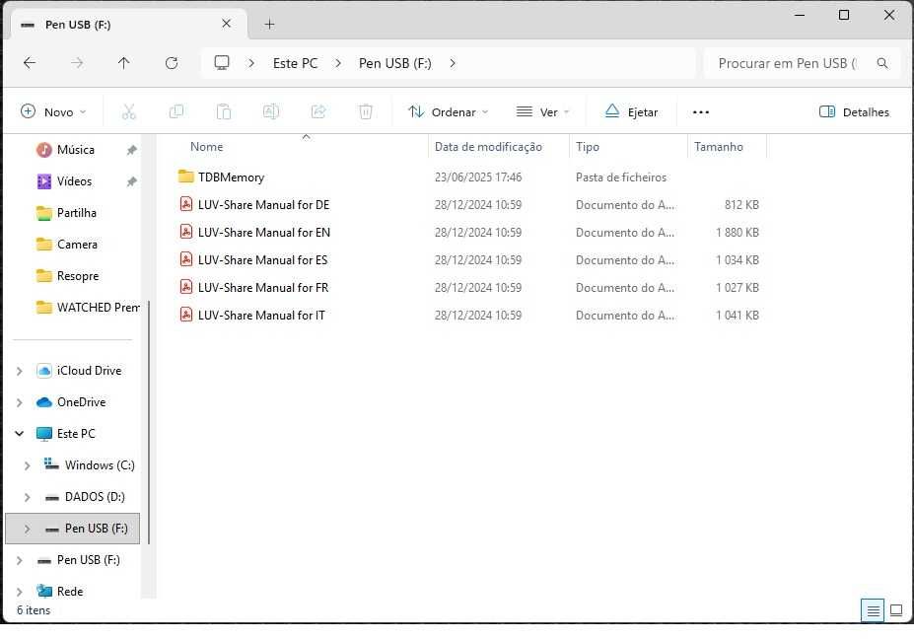The height and width of the screenshot is (639, 914).
Task: Expand Windows (C:) drive node
Action: [28, 465]
